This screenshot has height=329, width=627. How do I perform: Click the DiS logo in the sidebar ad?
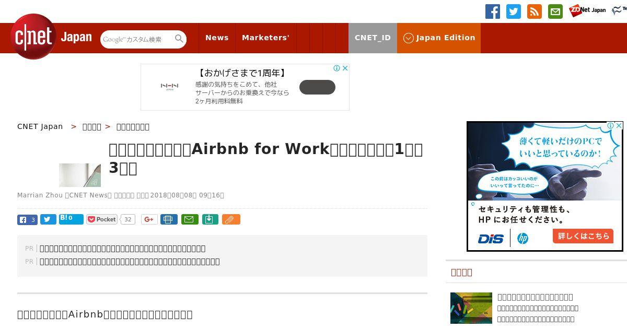click(491, 239)
